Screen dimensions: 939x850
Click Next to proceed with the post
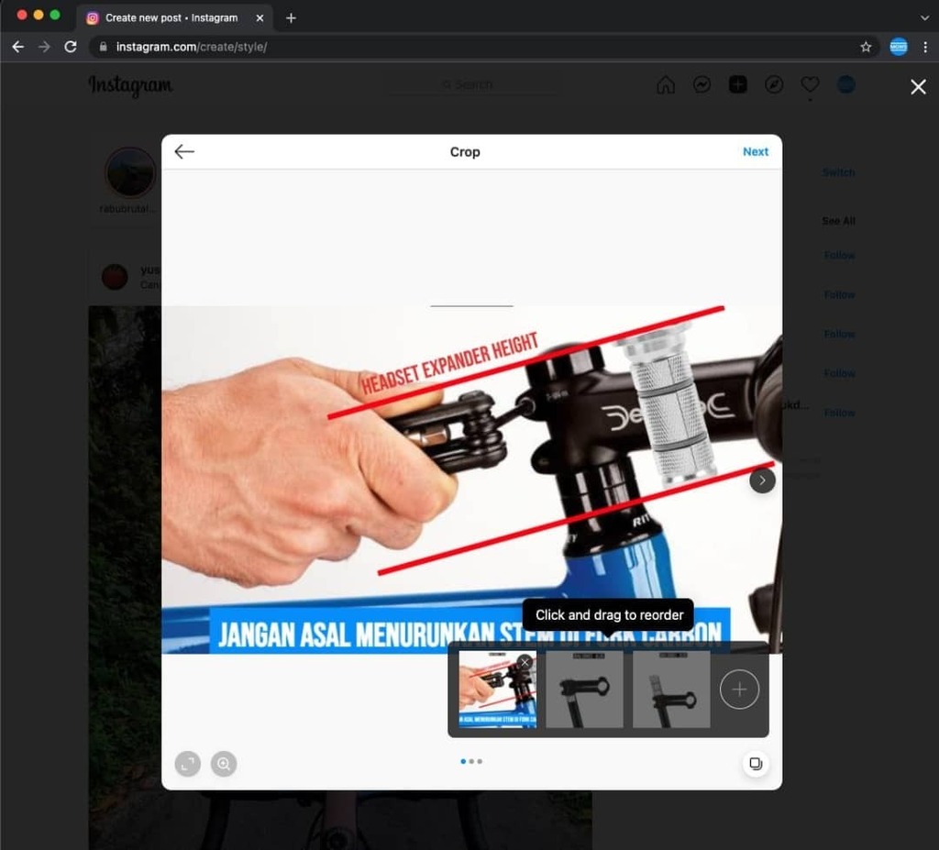point(755,151)
